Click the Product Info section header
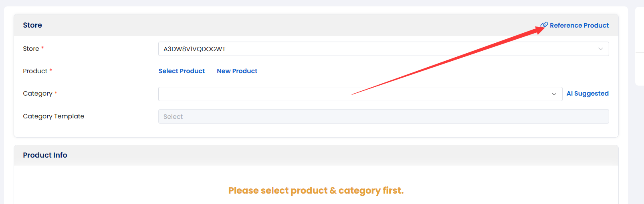 point(45,155)
